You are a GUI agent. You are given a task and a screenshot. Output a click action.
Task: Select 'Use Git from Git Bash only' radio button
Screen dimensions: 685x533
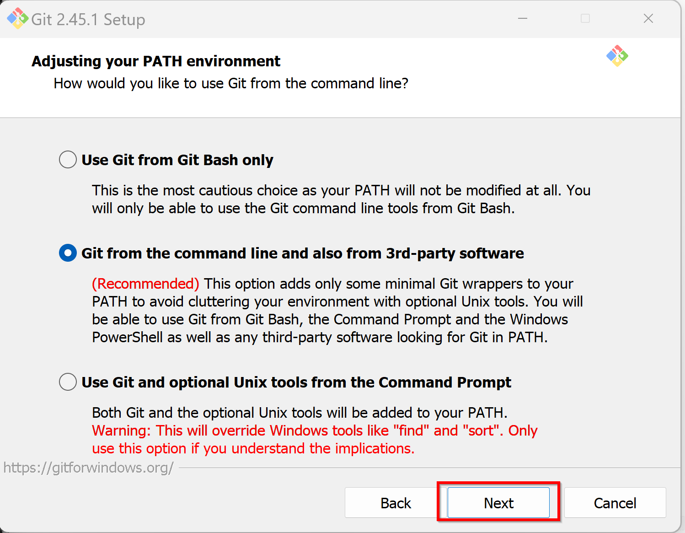tap(68, 159)
